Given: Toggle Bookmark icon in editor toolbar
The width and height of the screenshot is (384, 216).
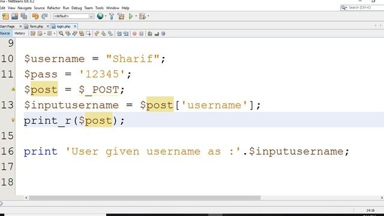Looking at the screenshot, I should [x=110, y=34].
